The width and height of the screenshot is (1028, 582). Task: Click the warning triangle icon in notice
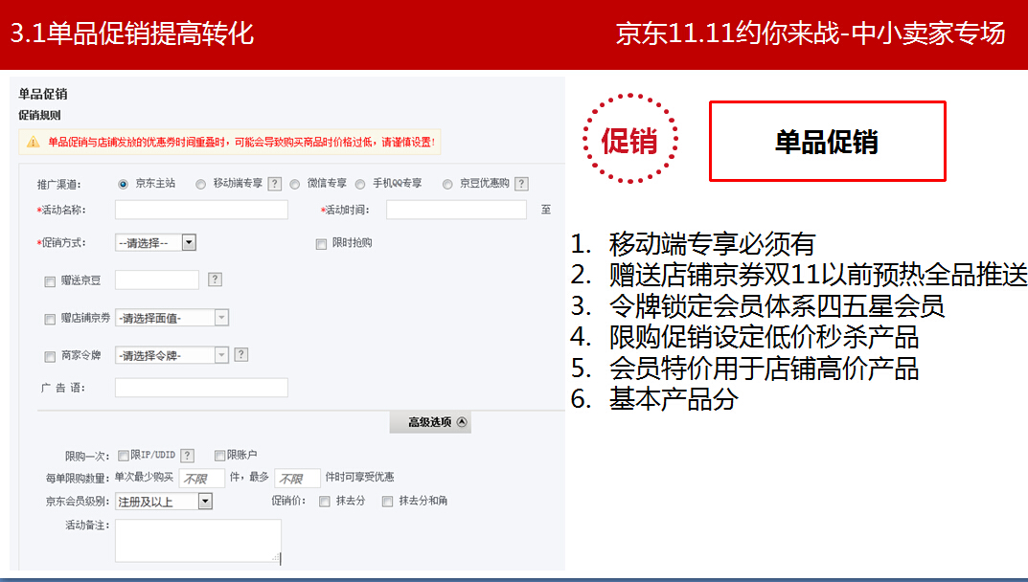(x=33, y=142)
